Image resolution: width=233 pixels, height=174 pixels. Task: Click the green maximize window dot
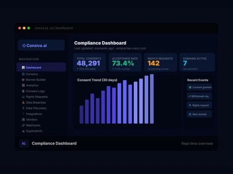pyautogui.click(x=28, y=28)
